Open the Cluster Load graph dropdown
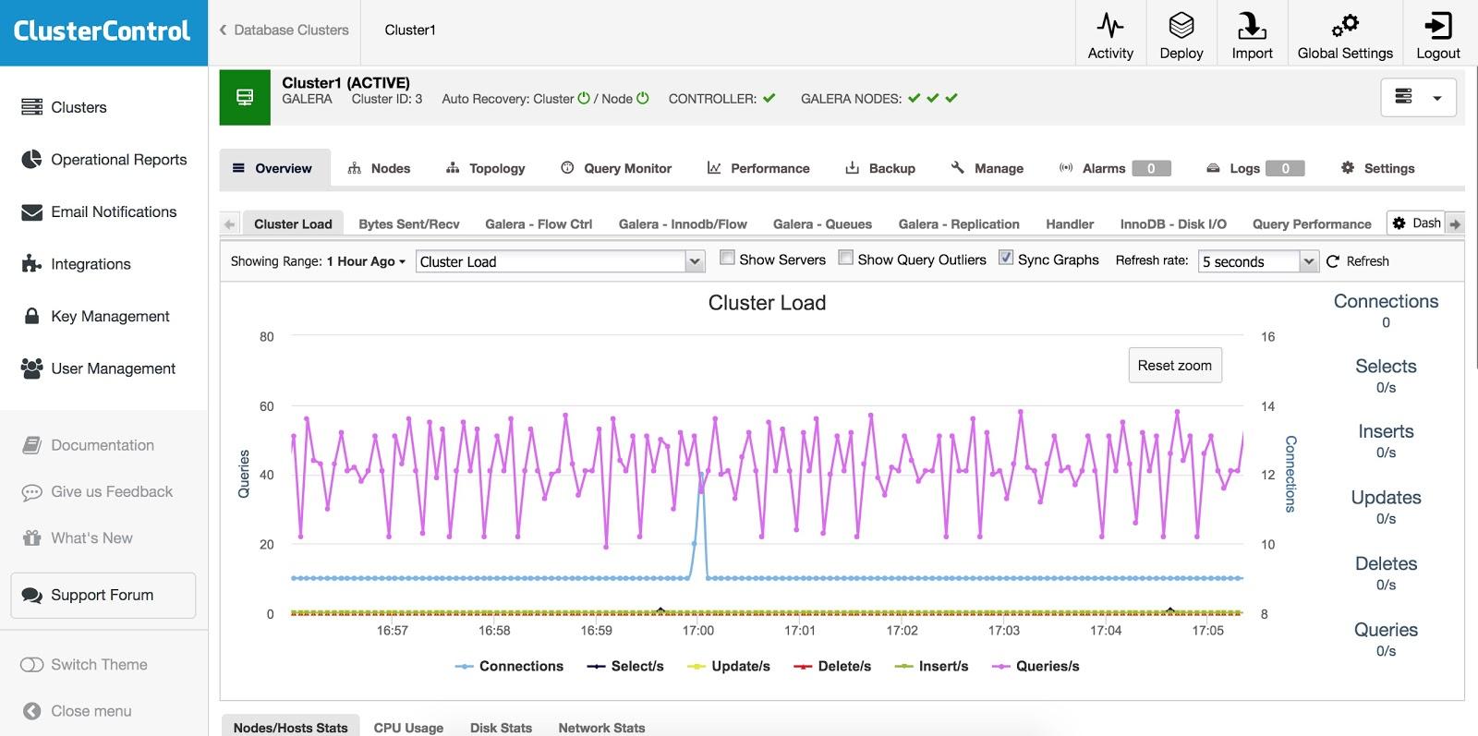 [561, 261]
